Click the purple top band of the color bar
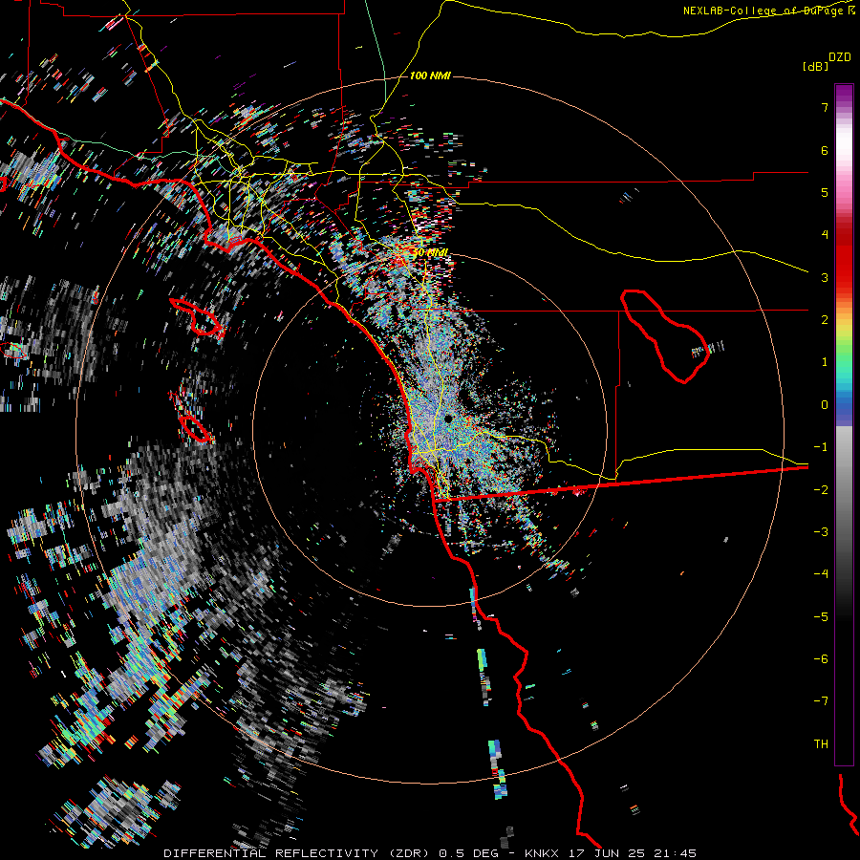Screen dimensions: 860x860 (844, 92)
